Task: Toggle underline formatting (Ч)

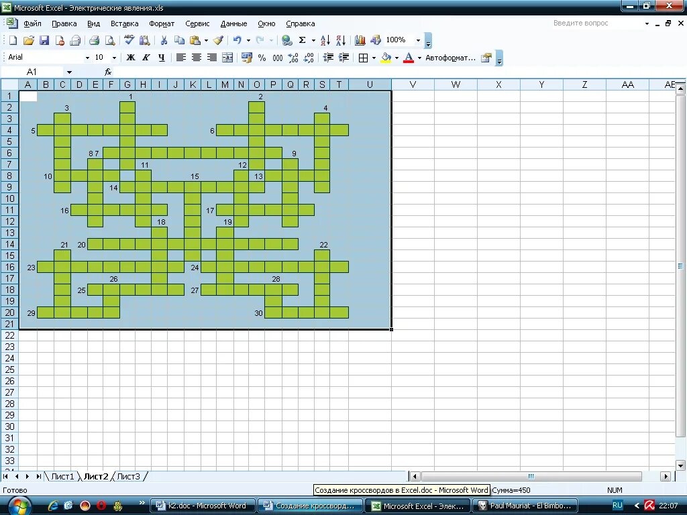Action: pyautogui.click(x=162, y=58)
